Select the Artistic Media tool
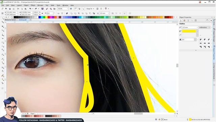 click(3, 38)
